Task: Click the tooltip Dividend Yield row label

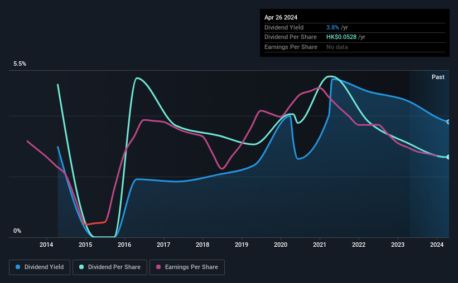Action: (x=284, y=27)
